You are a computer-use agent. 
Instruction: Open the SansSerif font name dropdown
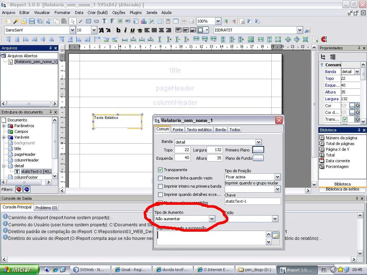pos(72,30)
